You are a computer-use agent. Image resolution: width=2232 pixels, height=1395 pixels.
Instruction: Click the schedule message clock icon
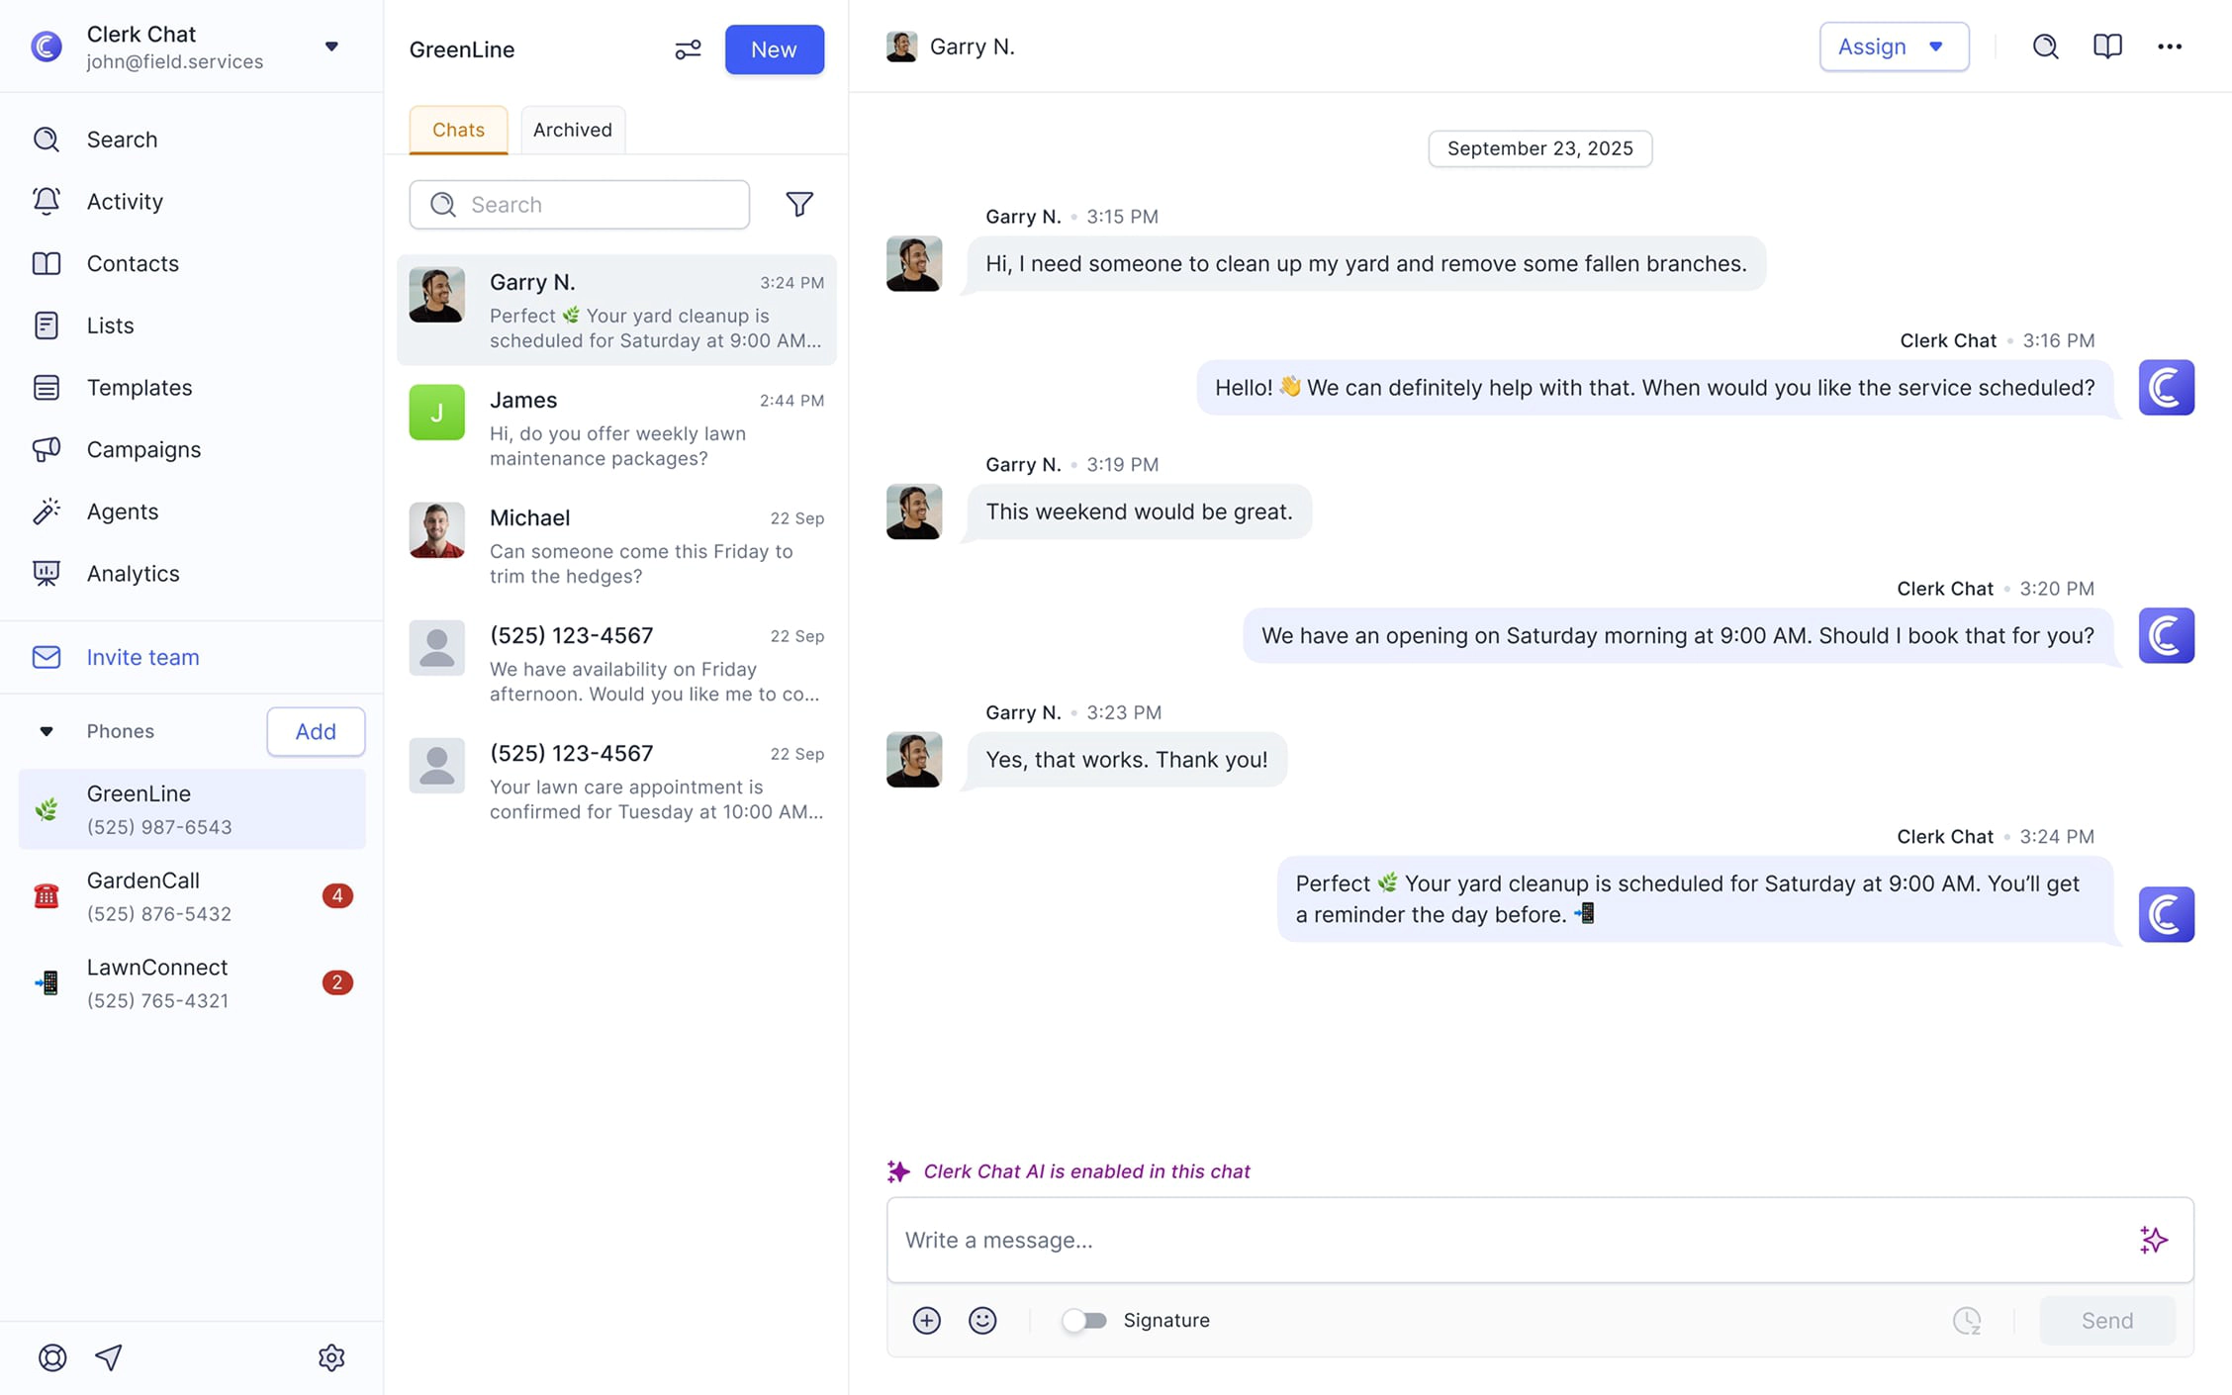pos(1966,1320)
